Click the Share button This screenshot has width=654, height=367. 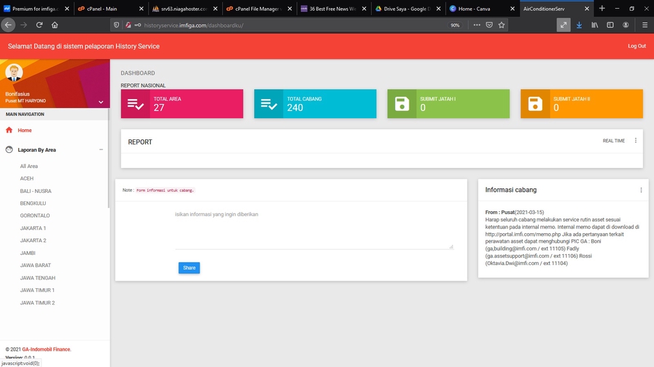coord(189,268)
